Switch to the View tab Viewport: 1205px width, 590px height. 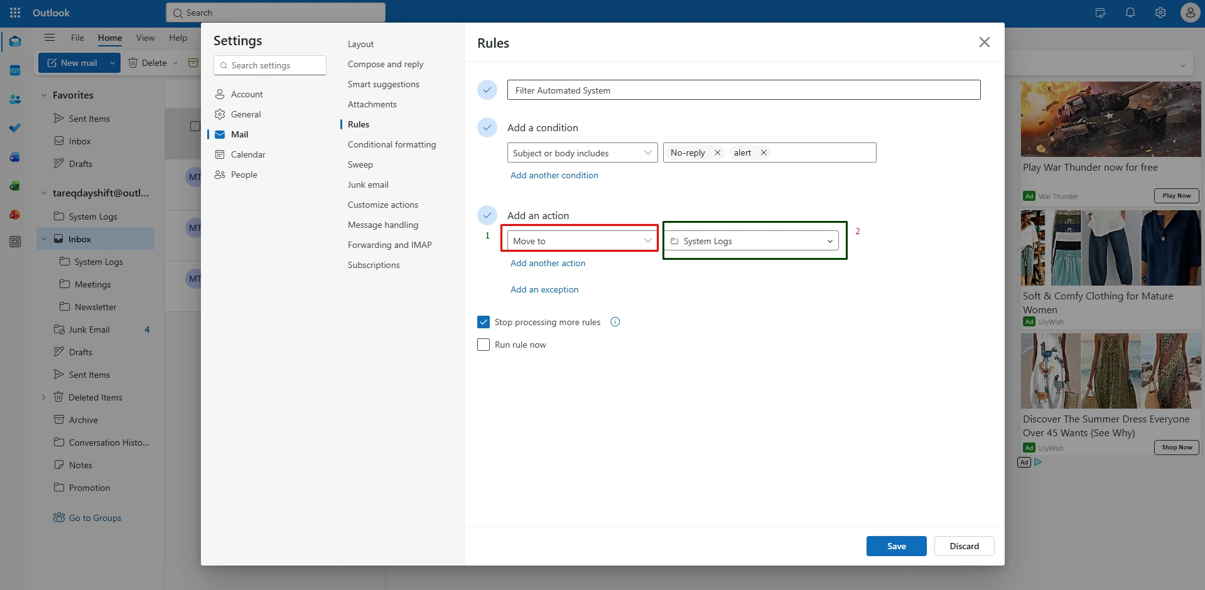tap(145, 38)
